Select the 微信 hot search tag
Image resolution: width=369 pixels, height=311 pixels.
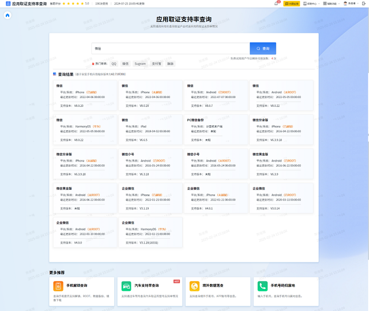click(x=126, y=64)
